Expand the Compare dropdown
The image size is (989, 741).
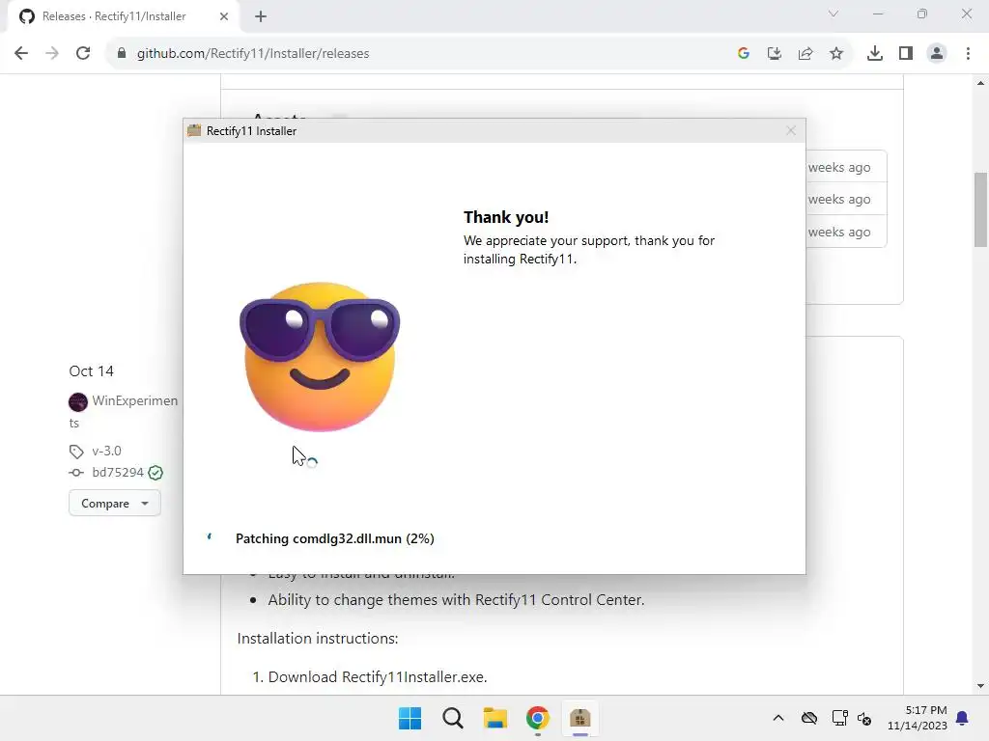tap(115, 504)
